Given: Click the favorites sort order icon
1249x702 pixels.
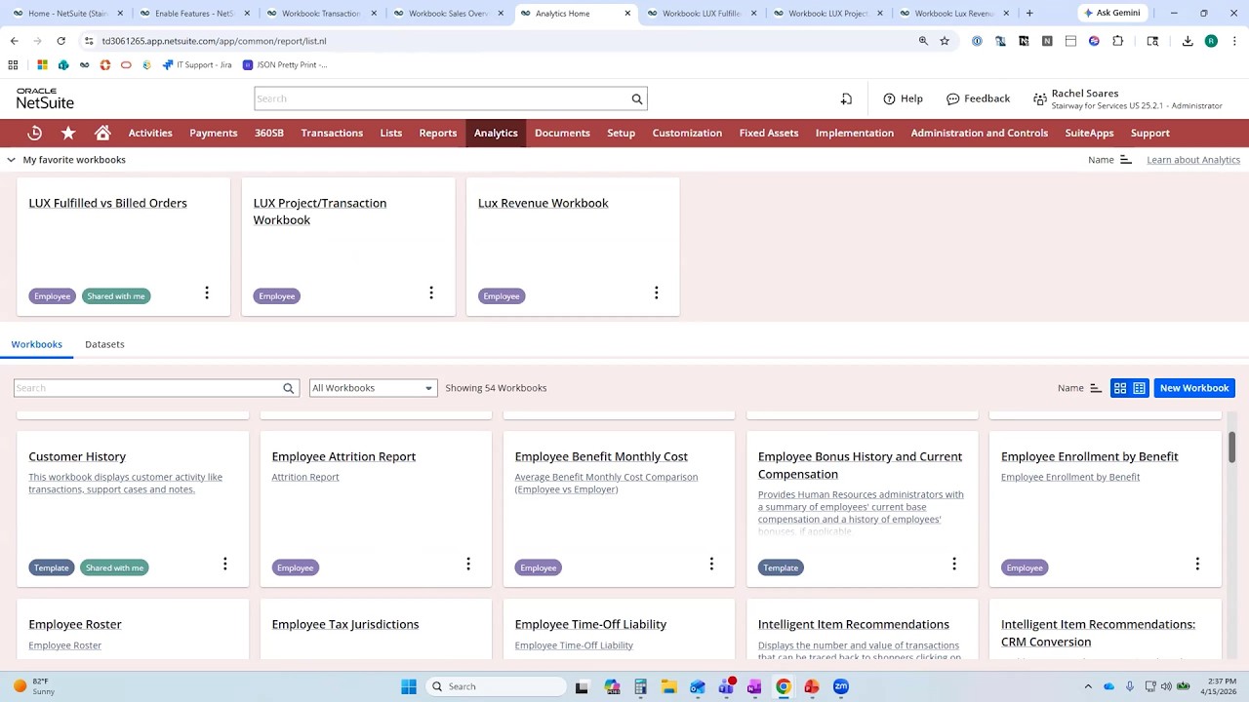Looking at the screenshot, I should [x=1125, y=160].
